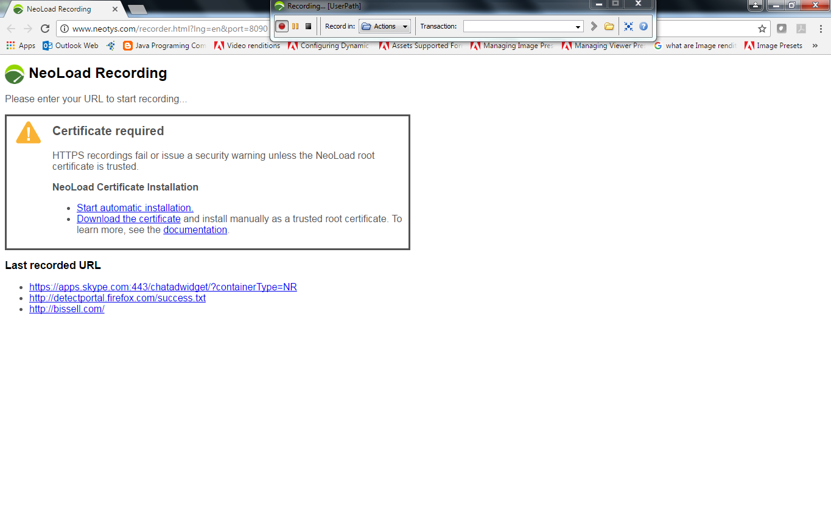The image size is (831, 521).
Task: Open the Managing Viewer Presets bookmark
Action: [603, 46]
